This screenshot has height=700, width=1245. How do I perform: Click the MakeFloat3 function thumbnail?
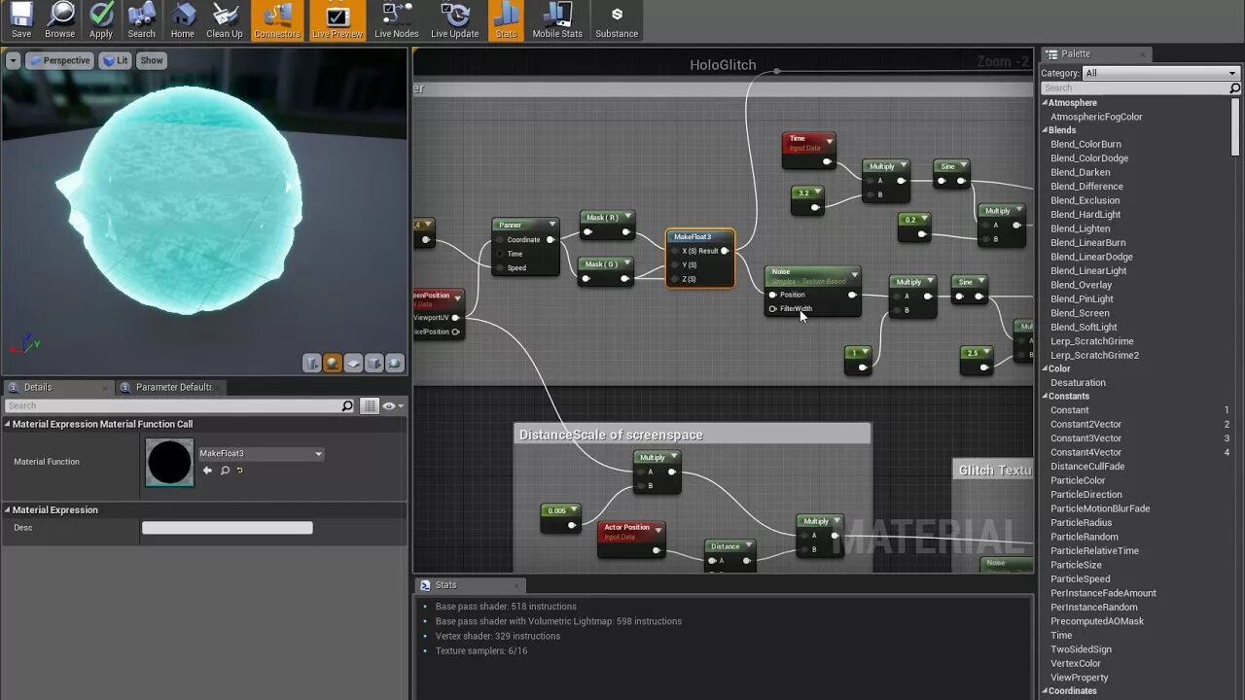[169, 462]
